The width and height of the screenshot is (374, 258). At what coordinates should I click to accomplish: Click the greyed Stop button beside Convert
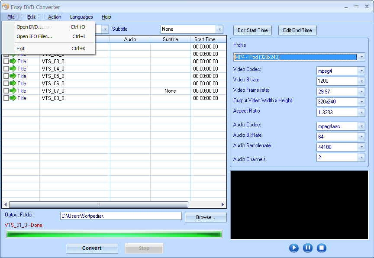[x=144, y=248]
